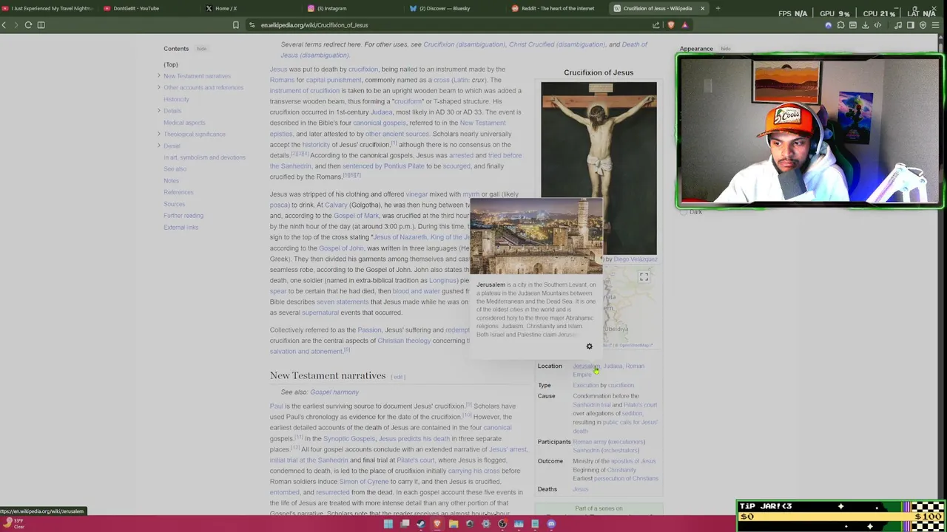Go to Further reading in contents
The image size is (947, 532).
pos(183,216)
